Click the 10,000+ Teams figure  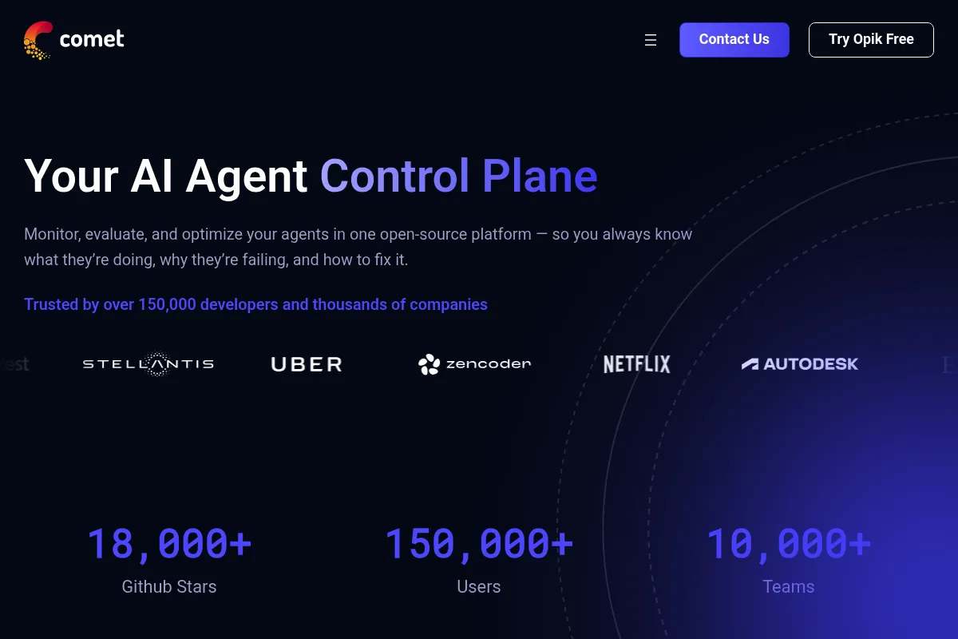click(789, 544)
